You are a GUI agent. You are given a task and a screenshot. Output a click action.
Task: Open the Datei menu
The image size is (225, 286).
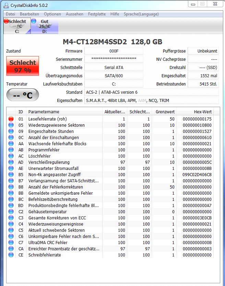point(10,14)
